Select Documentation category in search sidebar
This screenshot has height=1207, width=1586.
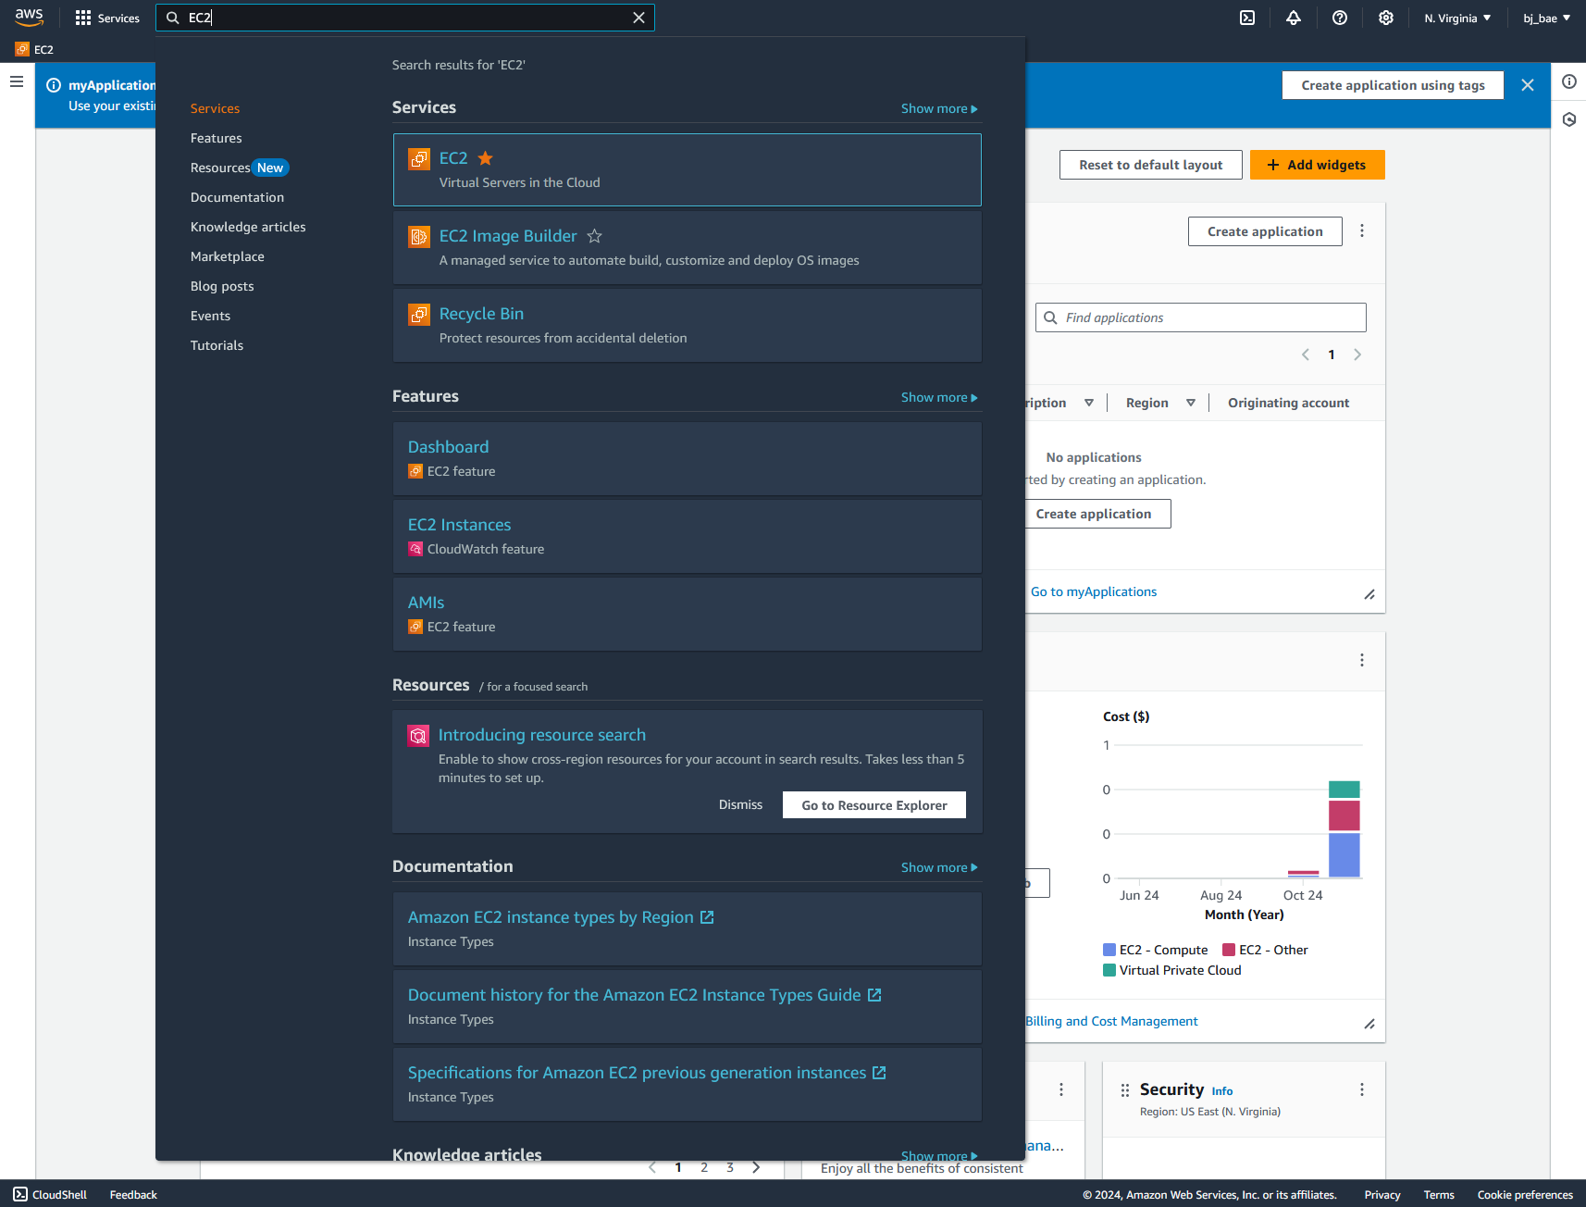(237, 197)
